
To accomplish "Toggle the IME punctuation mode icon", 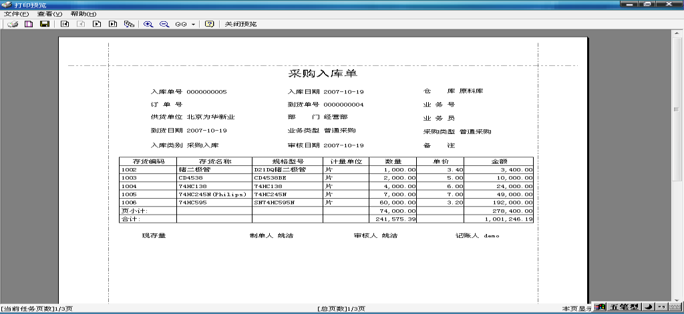I will coord(661,307).
